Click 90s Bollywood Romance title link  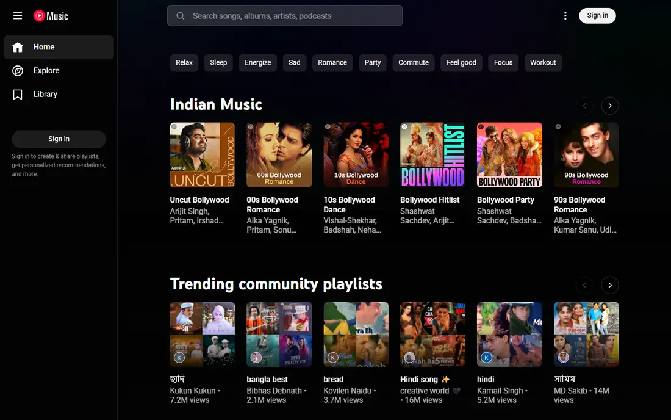coord(579,205)
